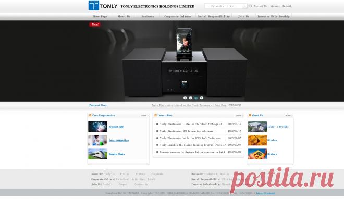The image size is (344, 199).
Task: Select slide 2 in banner carousel
Action: point(191,98)
